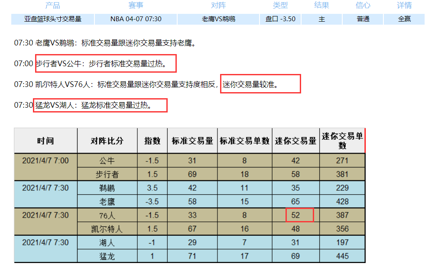
Task: Select 公牛 standard volume 31
Action: point(192,161)
